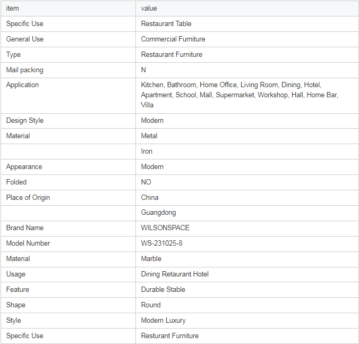Select the Application value text listing rooms
The image size is (359, 344).
pos(240,95)
